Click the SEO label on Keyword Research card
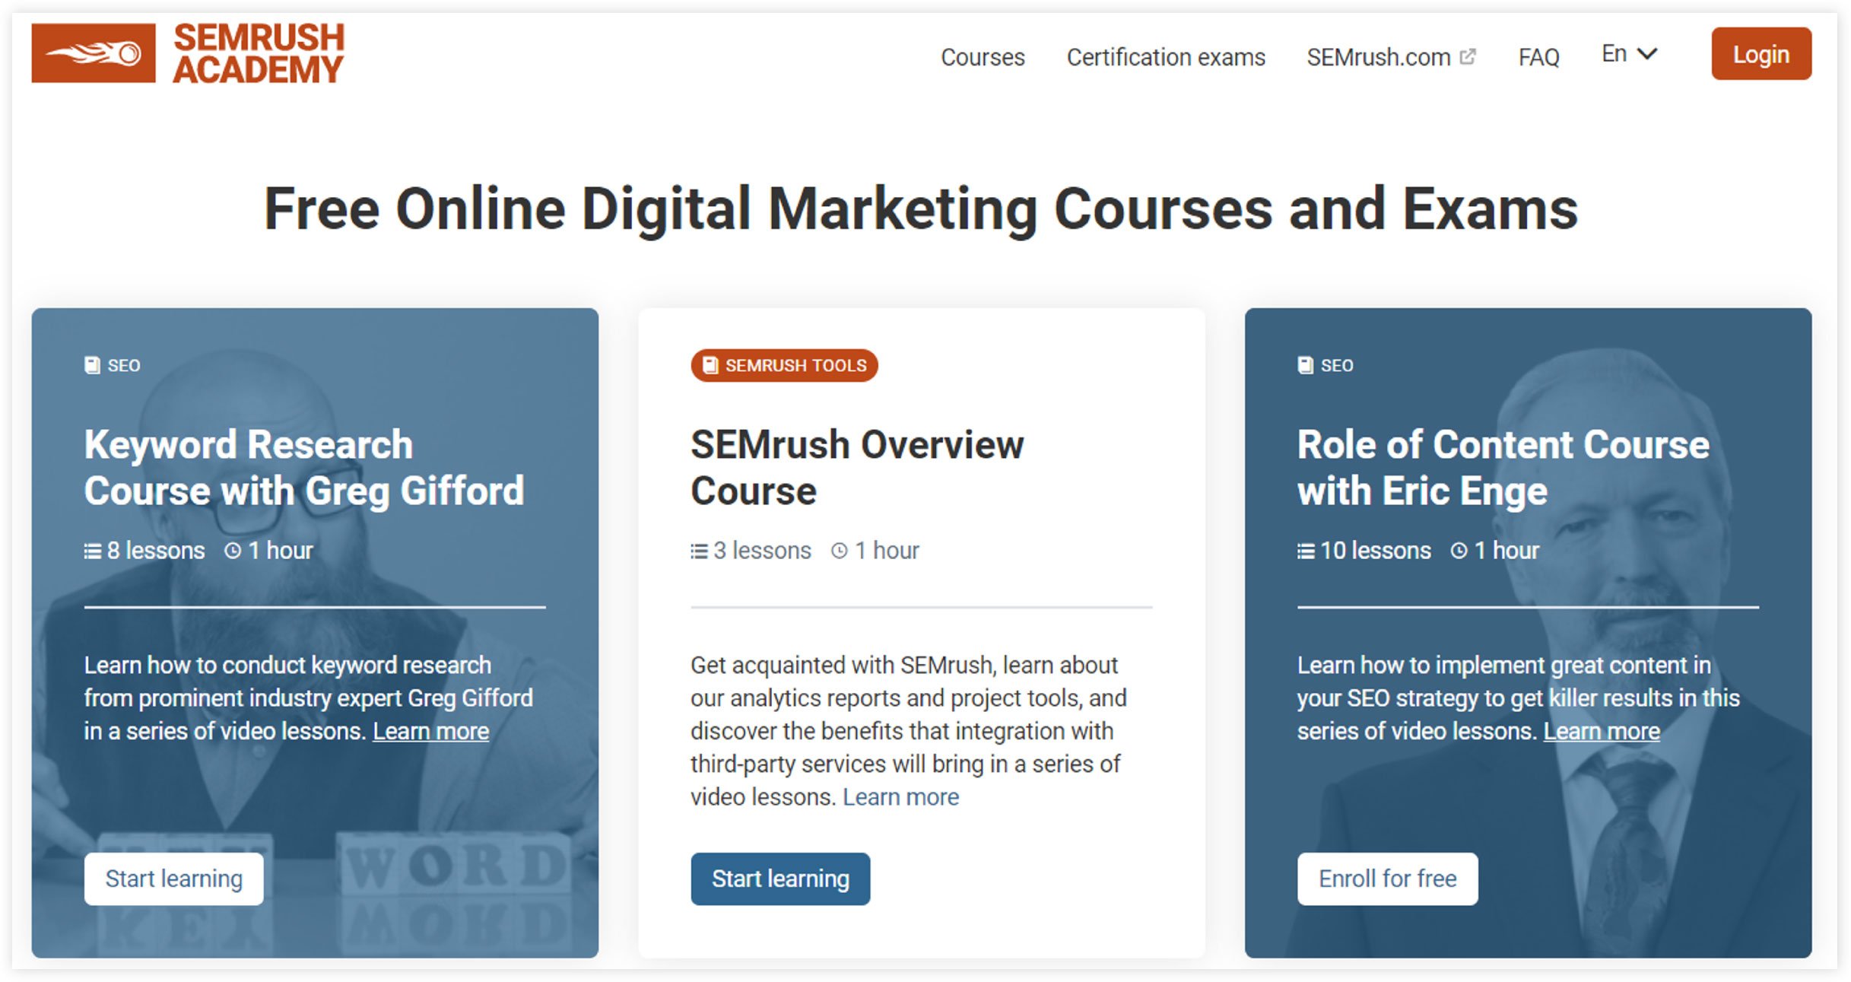 [x=124, y=365]
